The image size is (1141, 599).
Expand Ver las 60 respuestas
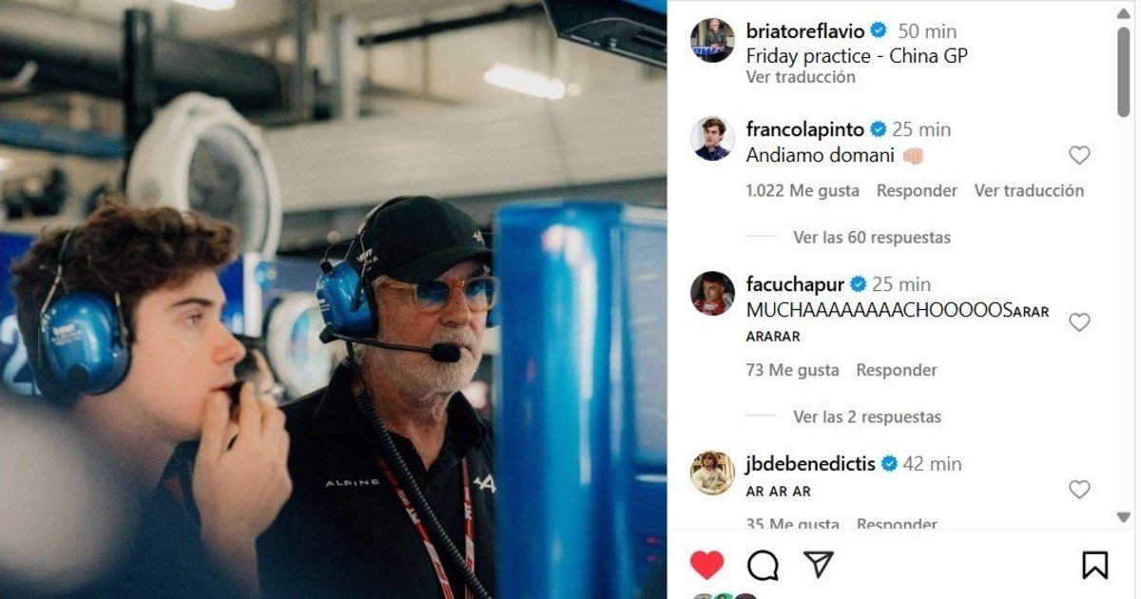coord(872,237)
